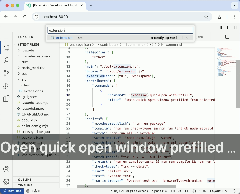Expand the node_modules folder
This screenshot has width=240, height=194.
point(36,68)
